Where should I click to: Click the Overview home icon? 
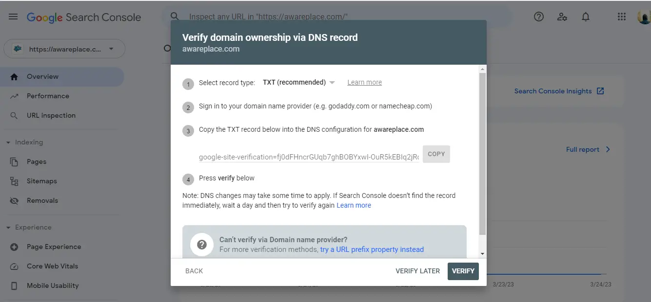tap(15, 76)
